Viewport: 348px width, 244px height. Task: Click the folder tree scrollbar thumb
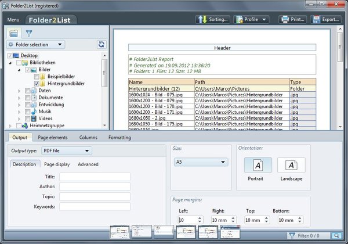click(104, 73)
